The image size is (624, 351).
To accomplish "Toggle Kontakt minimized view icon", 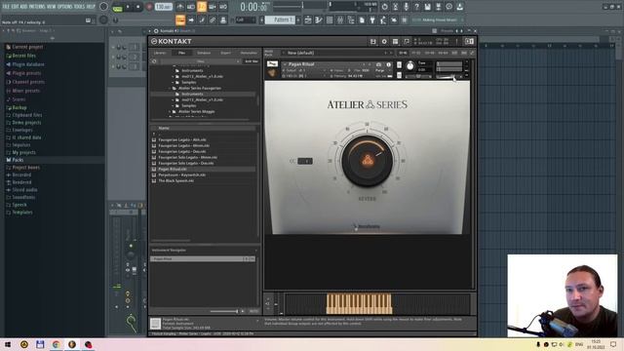I will (407, 41).
